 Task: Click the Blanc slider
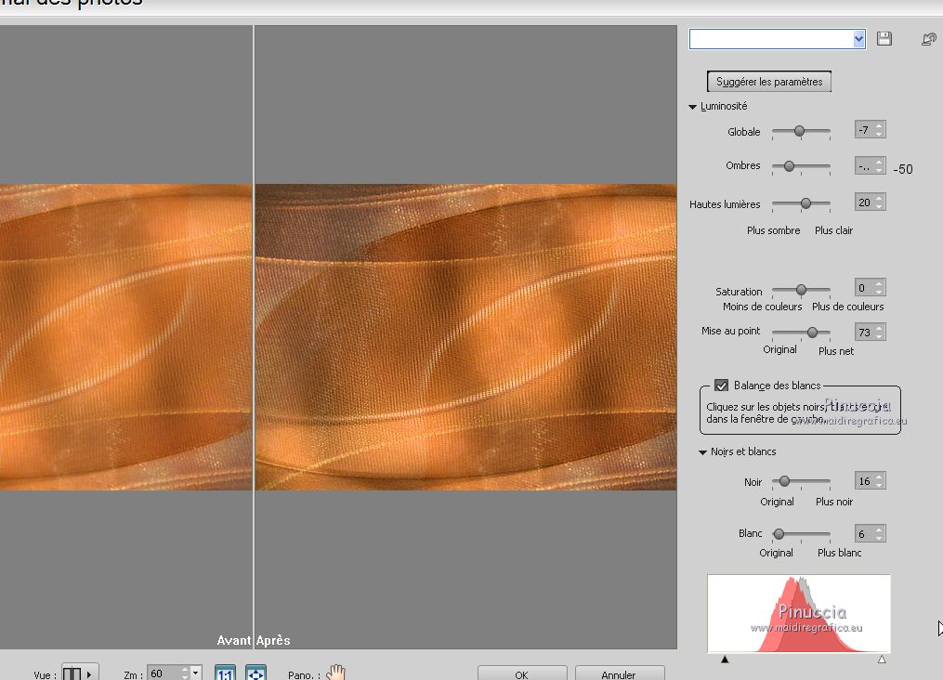pyautogui.click(x=801, y=533)
